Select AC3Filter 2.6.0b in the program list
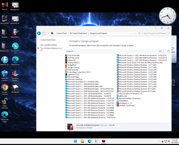 tap(72, 58)
